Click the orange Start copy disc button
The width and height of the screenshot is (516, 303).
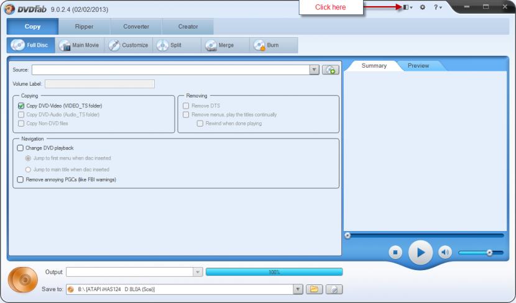coord(23,279)
